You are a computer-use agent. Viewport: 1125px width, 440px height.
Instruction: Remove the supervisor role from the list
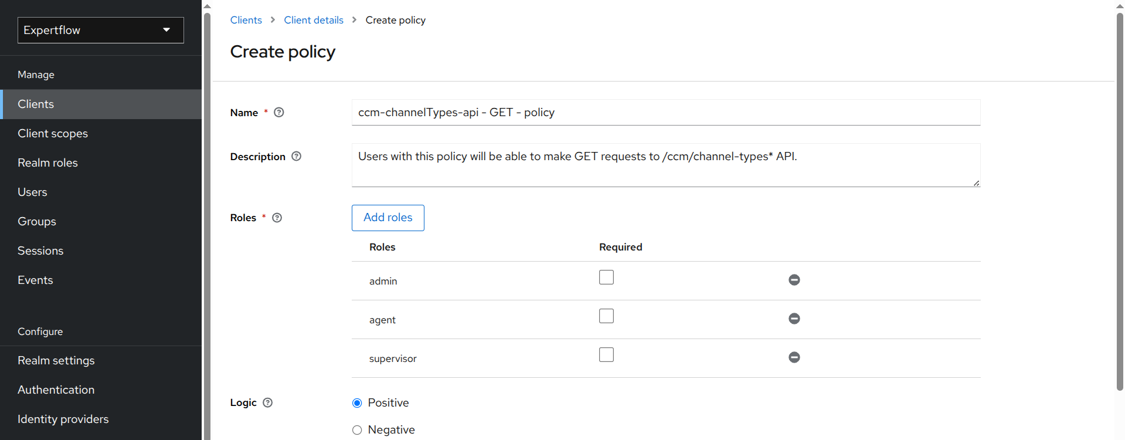(794, 357)
